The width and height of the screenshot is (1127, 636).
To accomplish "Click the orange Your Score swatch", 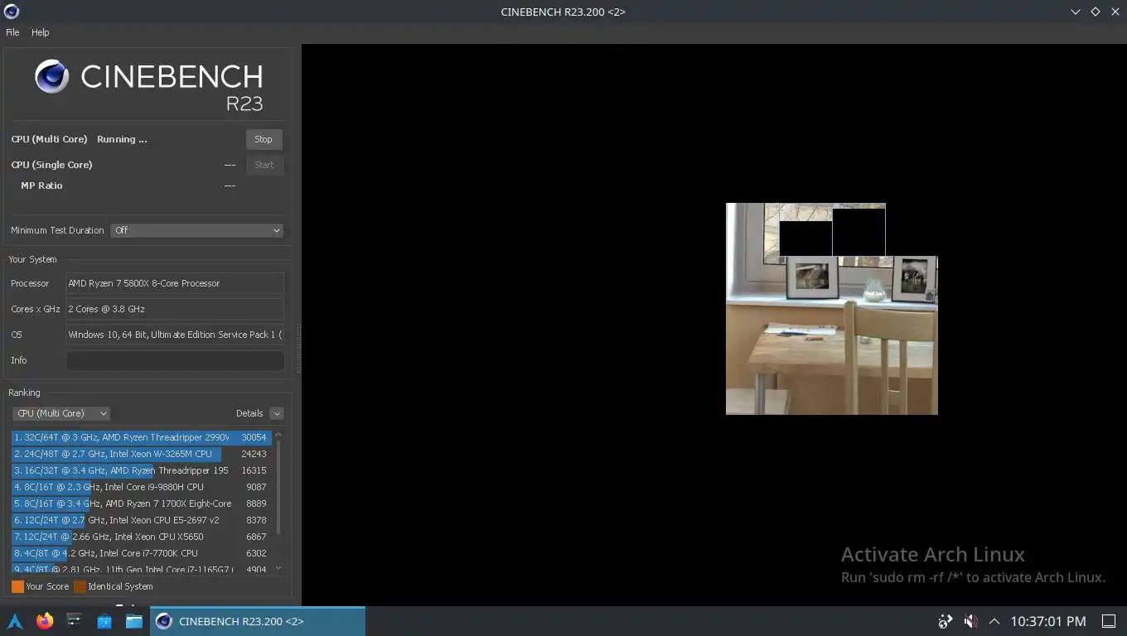I will pyautogui.click(x=17, y=586).
